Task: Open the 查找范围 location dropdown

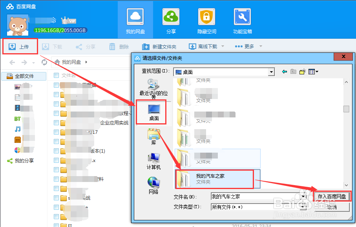Action: [x=271, y=72]
